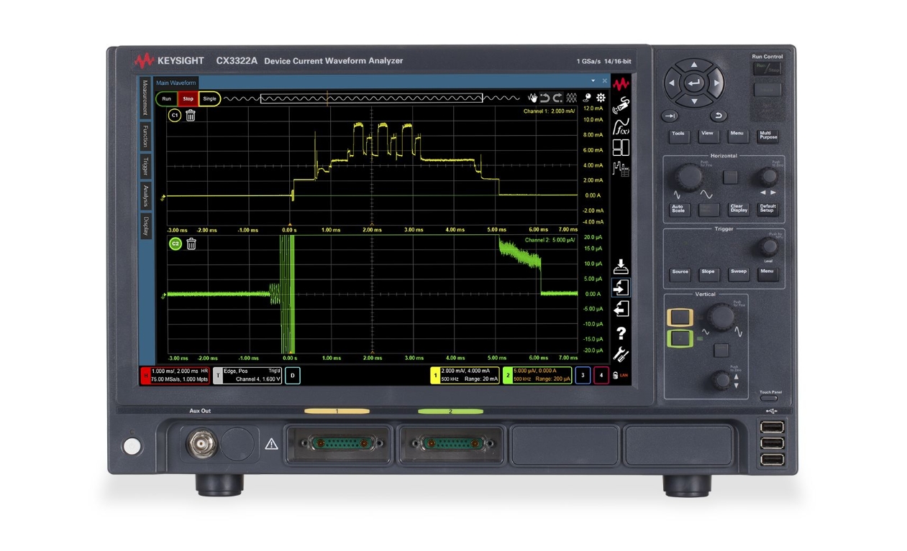Enable channel 3 in the bottom bar
Screen dimensions: 907x551
click(583, 376)
